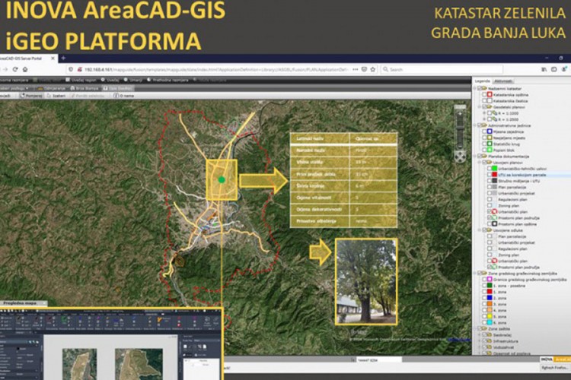Collapse the Usvojeni planovi subgroup
The image size is (571, 380).
point(479,163)
